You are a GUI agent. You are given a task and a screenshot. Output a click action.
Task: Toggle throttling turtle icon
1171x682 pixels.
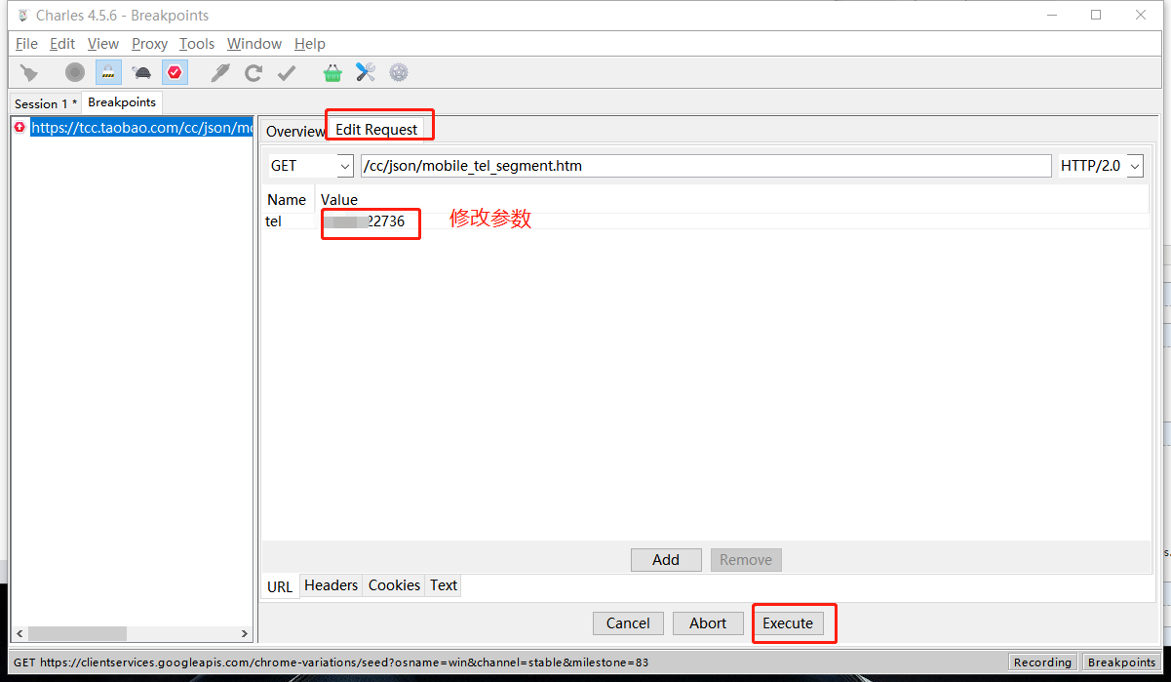[x=141, y=72]
